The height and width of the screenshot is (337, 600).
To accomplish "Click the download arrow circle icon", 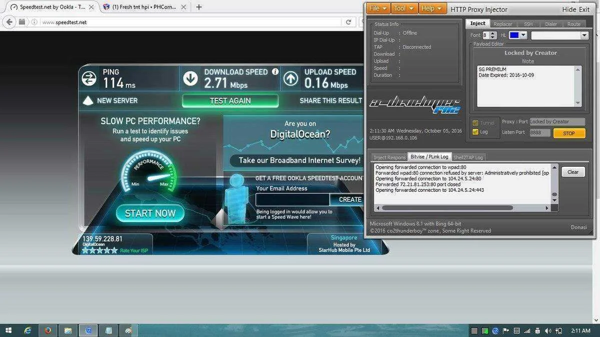I will click(190, 78).
